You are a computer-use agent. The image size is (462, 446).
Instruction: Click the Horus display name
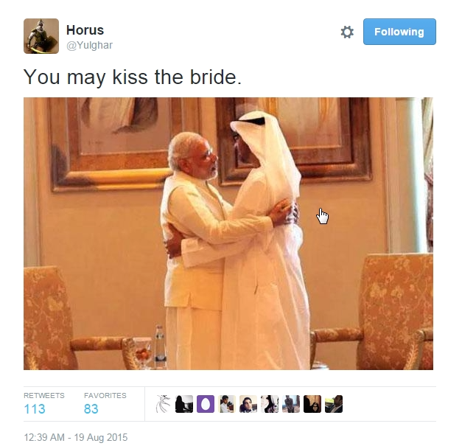(85, 30)
